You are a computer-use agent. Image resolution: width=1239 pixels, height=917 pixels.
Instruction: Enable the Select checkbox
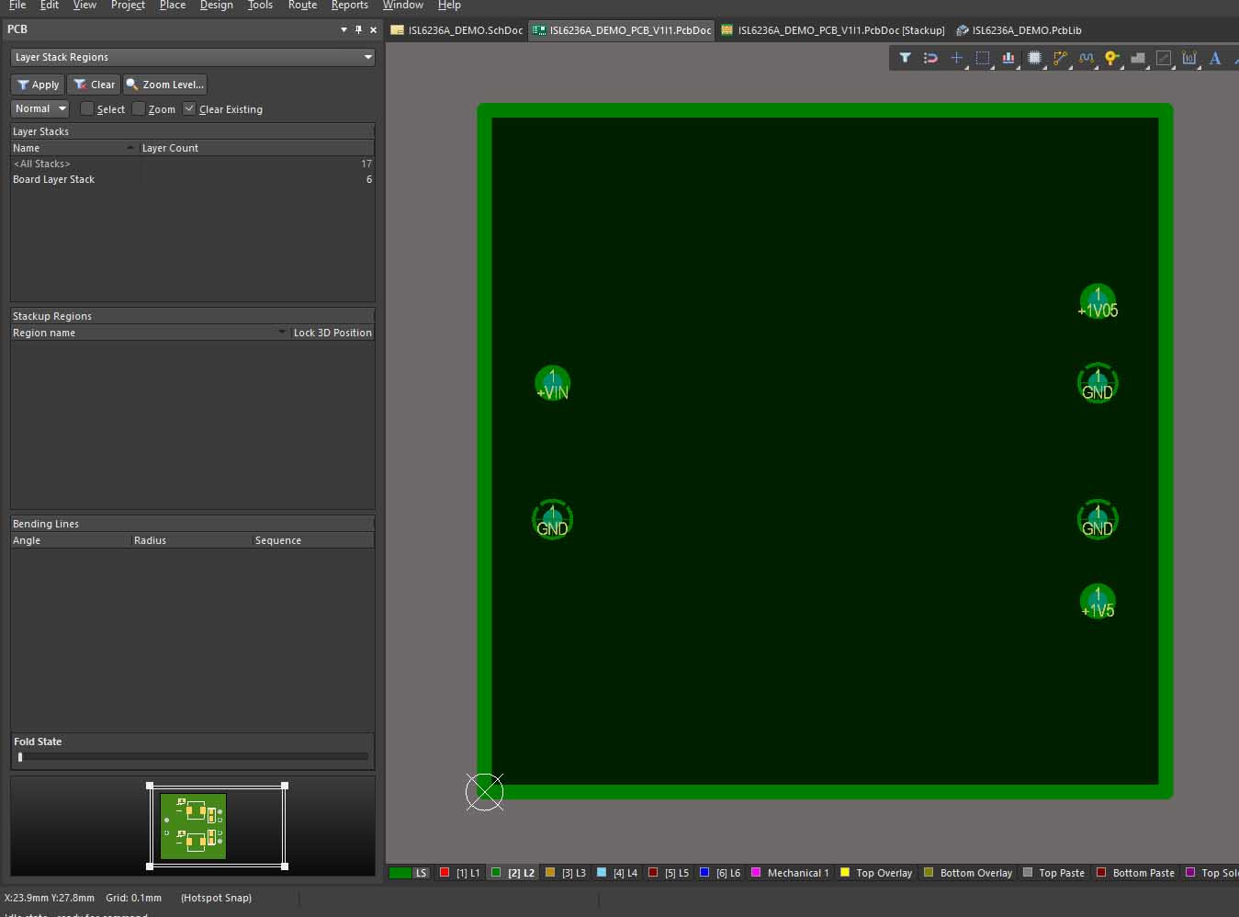[87, 108]
